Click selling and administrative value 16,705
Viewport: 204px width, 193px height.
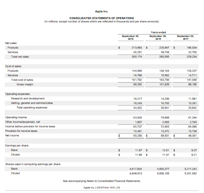tap(165, 103)
